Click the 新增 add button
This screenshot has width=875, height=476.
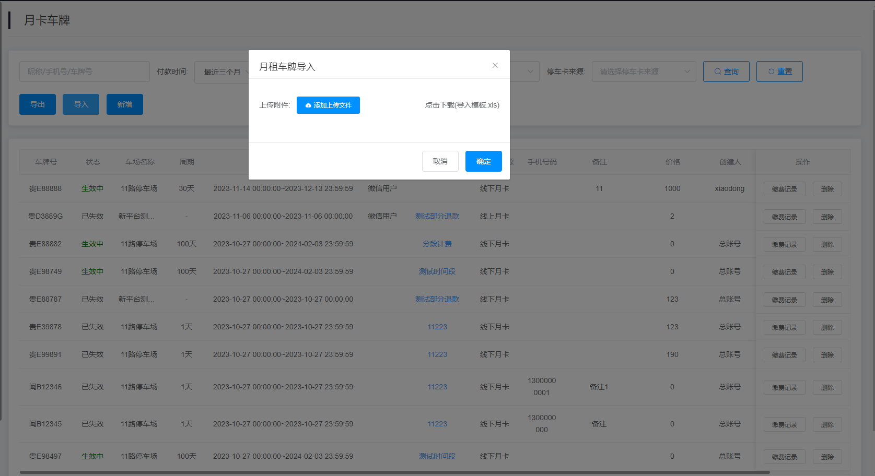click(x=124, y=104)
